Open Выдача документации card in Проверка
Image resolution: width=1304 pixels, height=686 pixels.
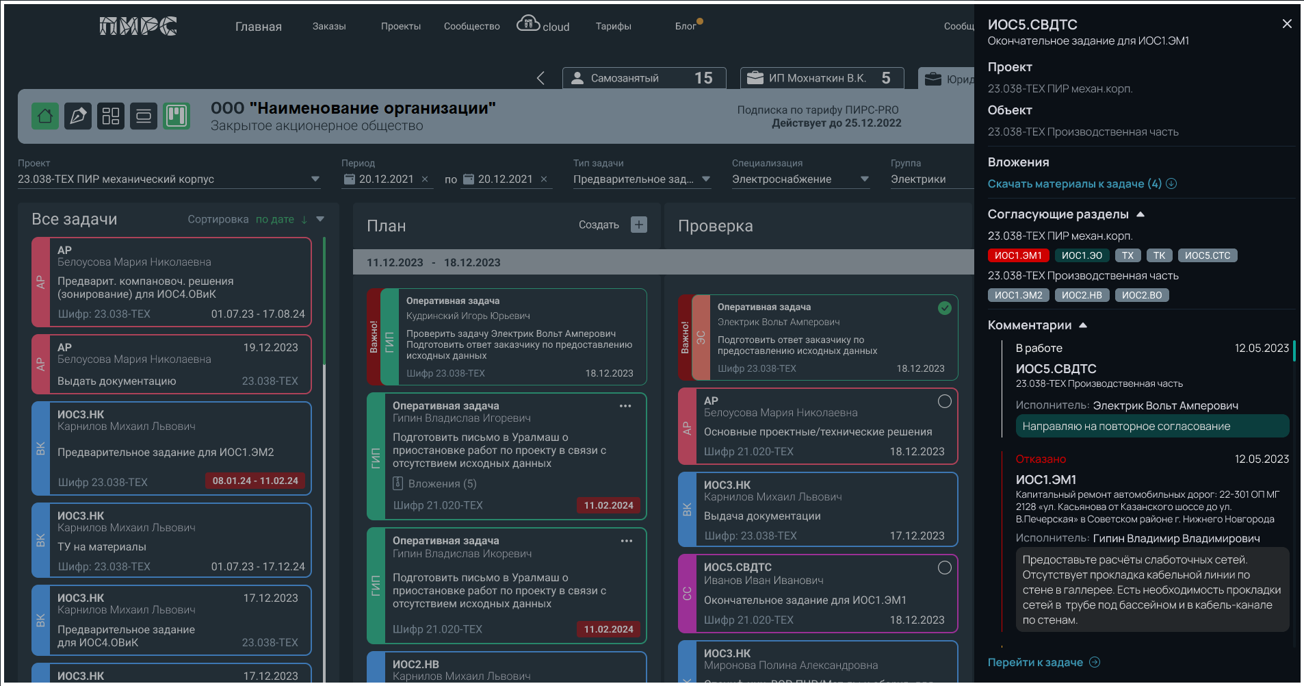(x=818, y=509)
